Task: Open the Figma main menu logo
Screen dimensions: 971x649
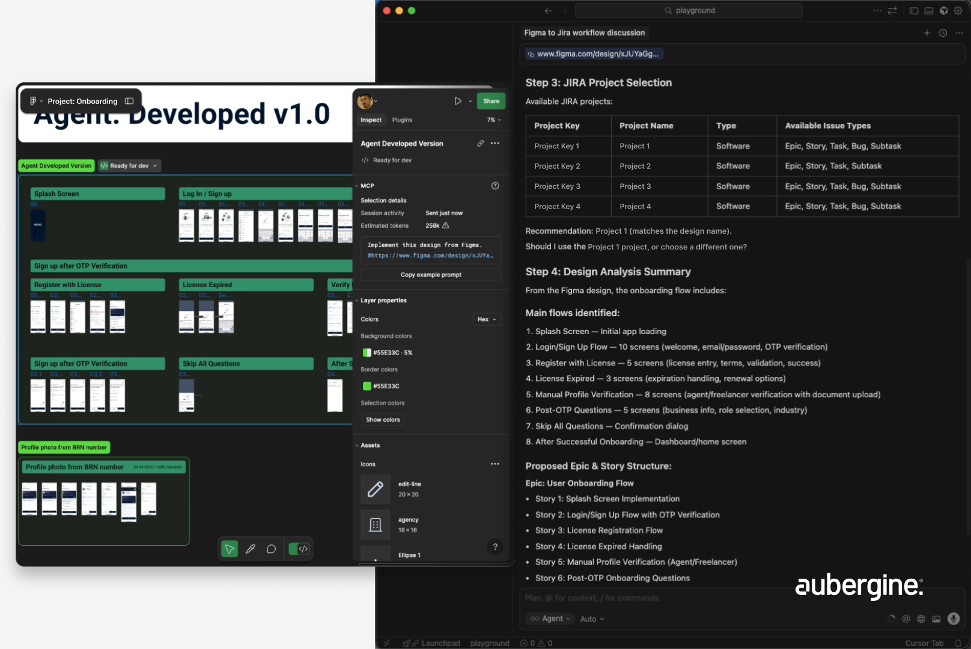Action: (x=33, y=101)
